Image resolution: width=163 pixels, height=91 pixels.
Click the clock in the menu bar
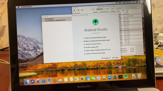127,2
